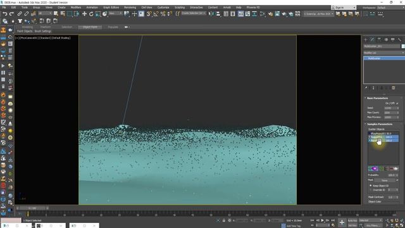This screenshot has width=405, height=228.
Task: Toggle On/Off checkbox in Base Parameters
Action: (397, 103)
